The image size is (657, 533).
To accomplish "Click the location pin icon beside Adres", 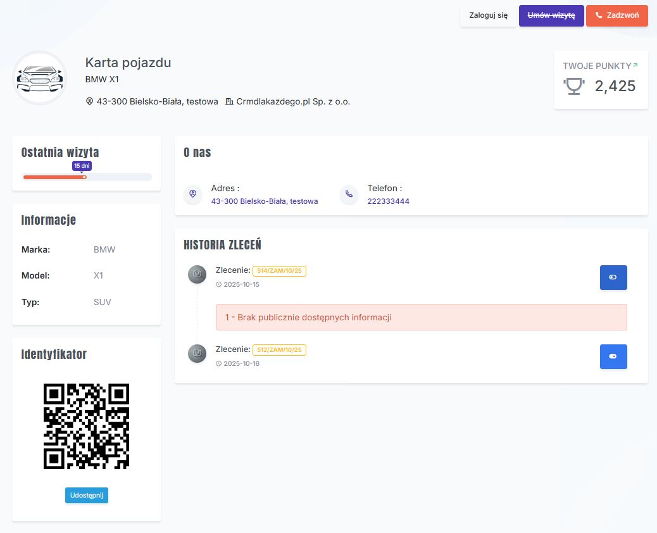I will 192,194.
